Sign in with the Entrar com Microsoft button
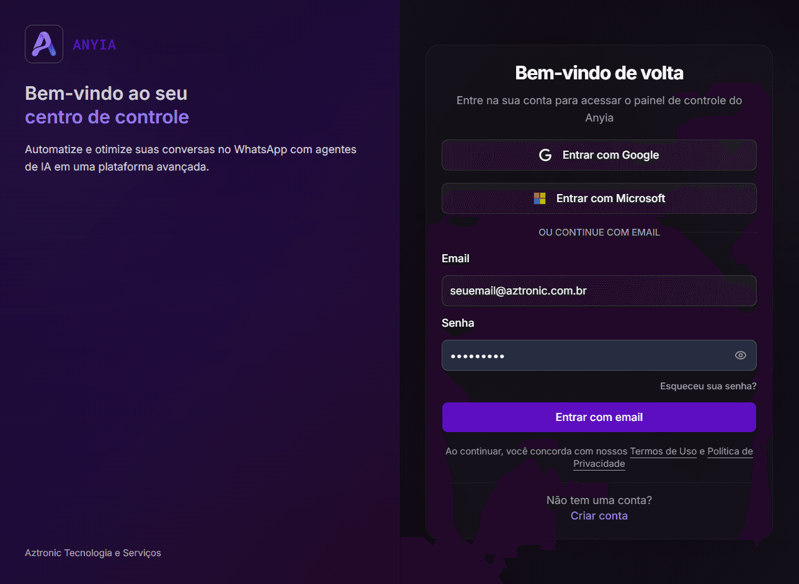The height and width of the screenshot is (584, 799). 599,198
